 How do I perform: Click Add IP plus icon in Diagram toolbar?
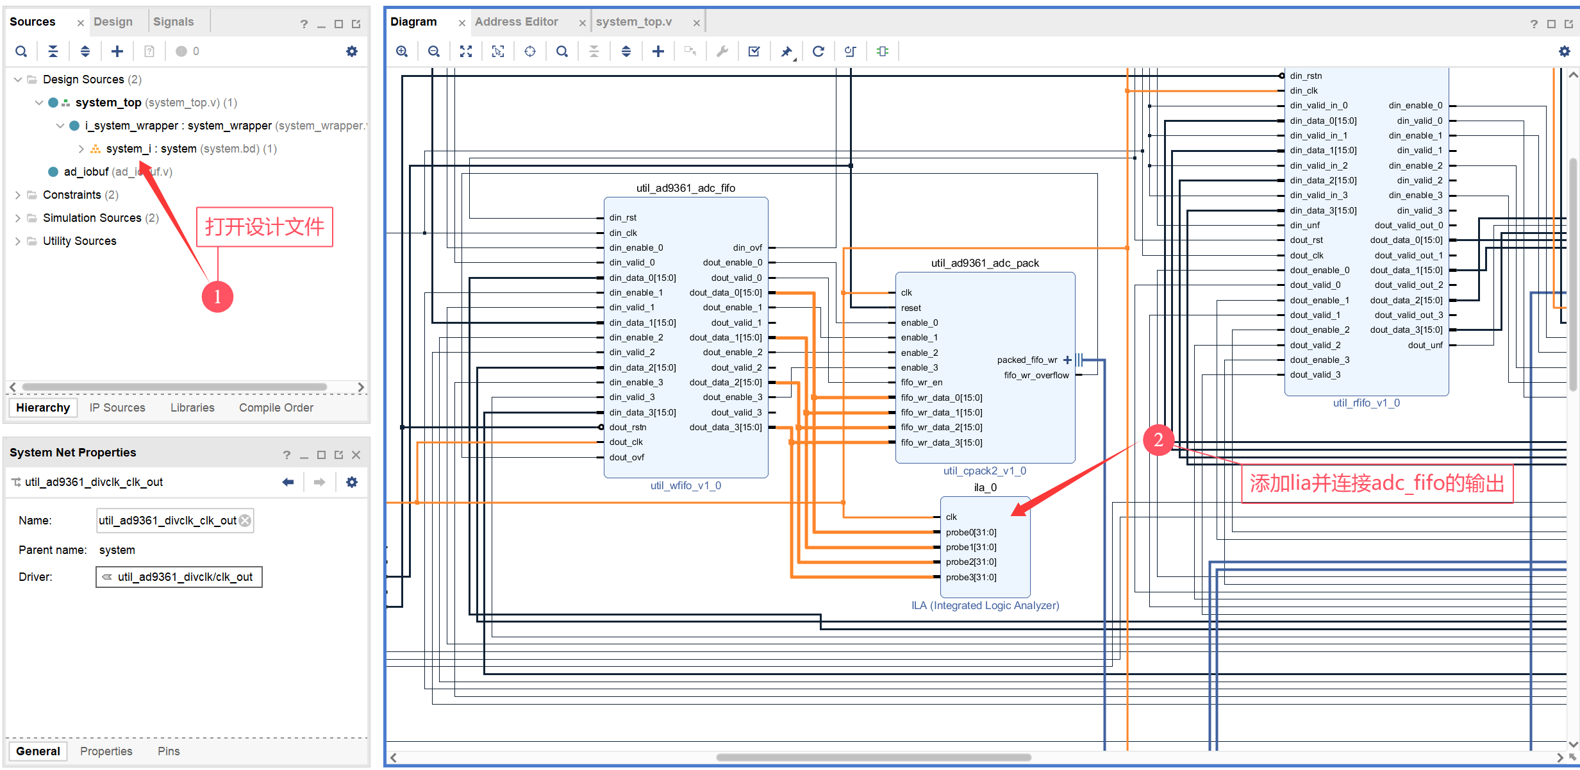(x=658, y=51)
